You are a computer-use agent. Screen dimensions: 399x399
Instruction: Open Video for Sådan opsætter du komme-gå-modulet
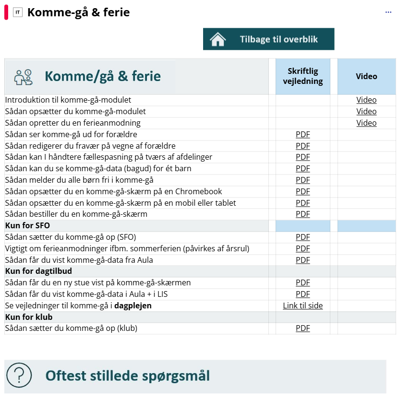click(366, 111)
